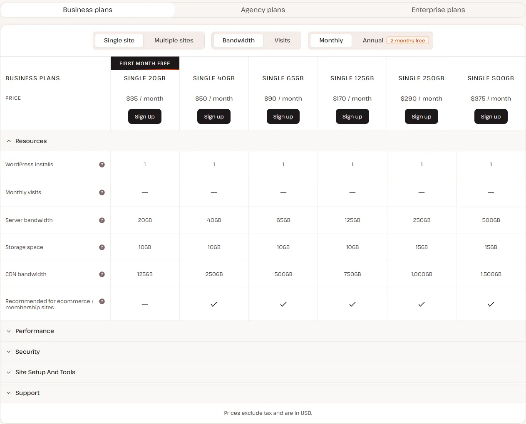Viewport: 526px width, 424px height.
Task: Select Single site option
Action: [119, 40]
